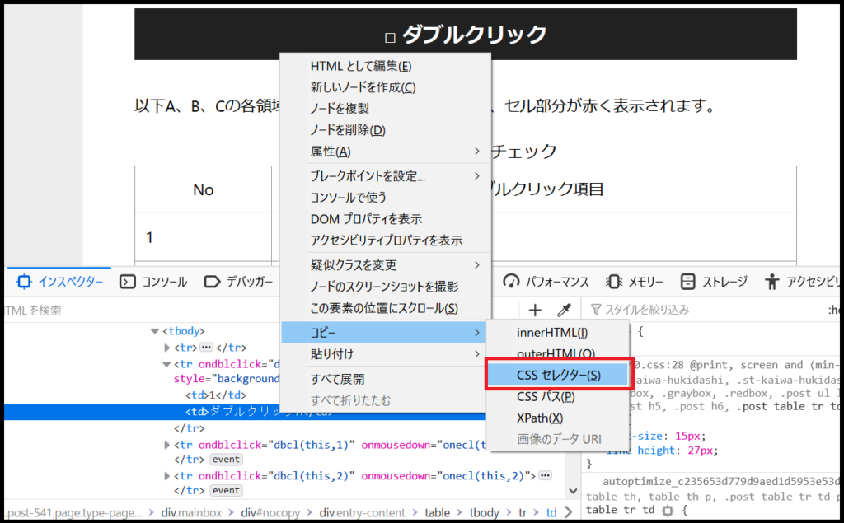Choose Duplicate Node (ノードを複製)
This screenshot has height=523, width=844.
[x=386, y=109]
